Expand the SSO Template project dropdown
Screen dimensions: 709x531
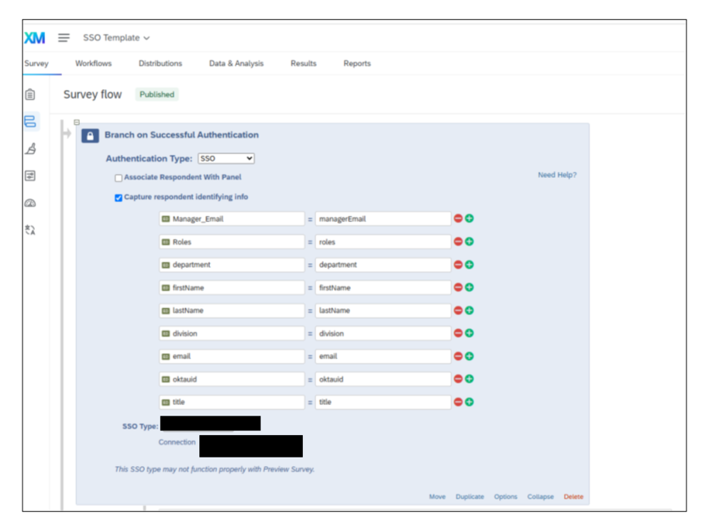[116, 38]
